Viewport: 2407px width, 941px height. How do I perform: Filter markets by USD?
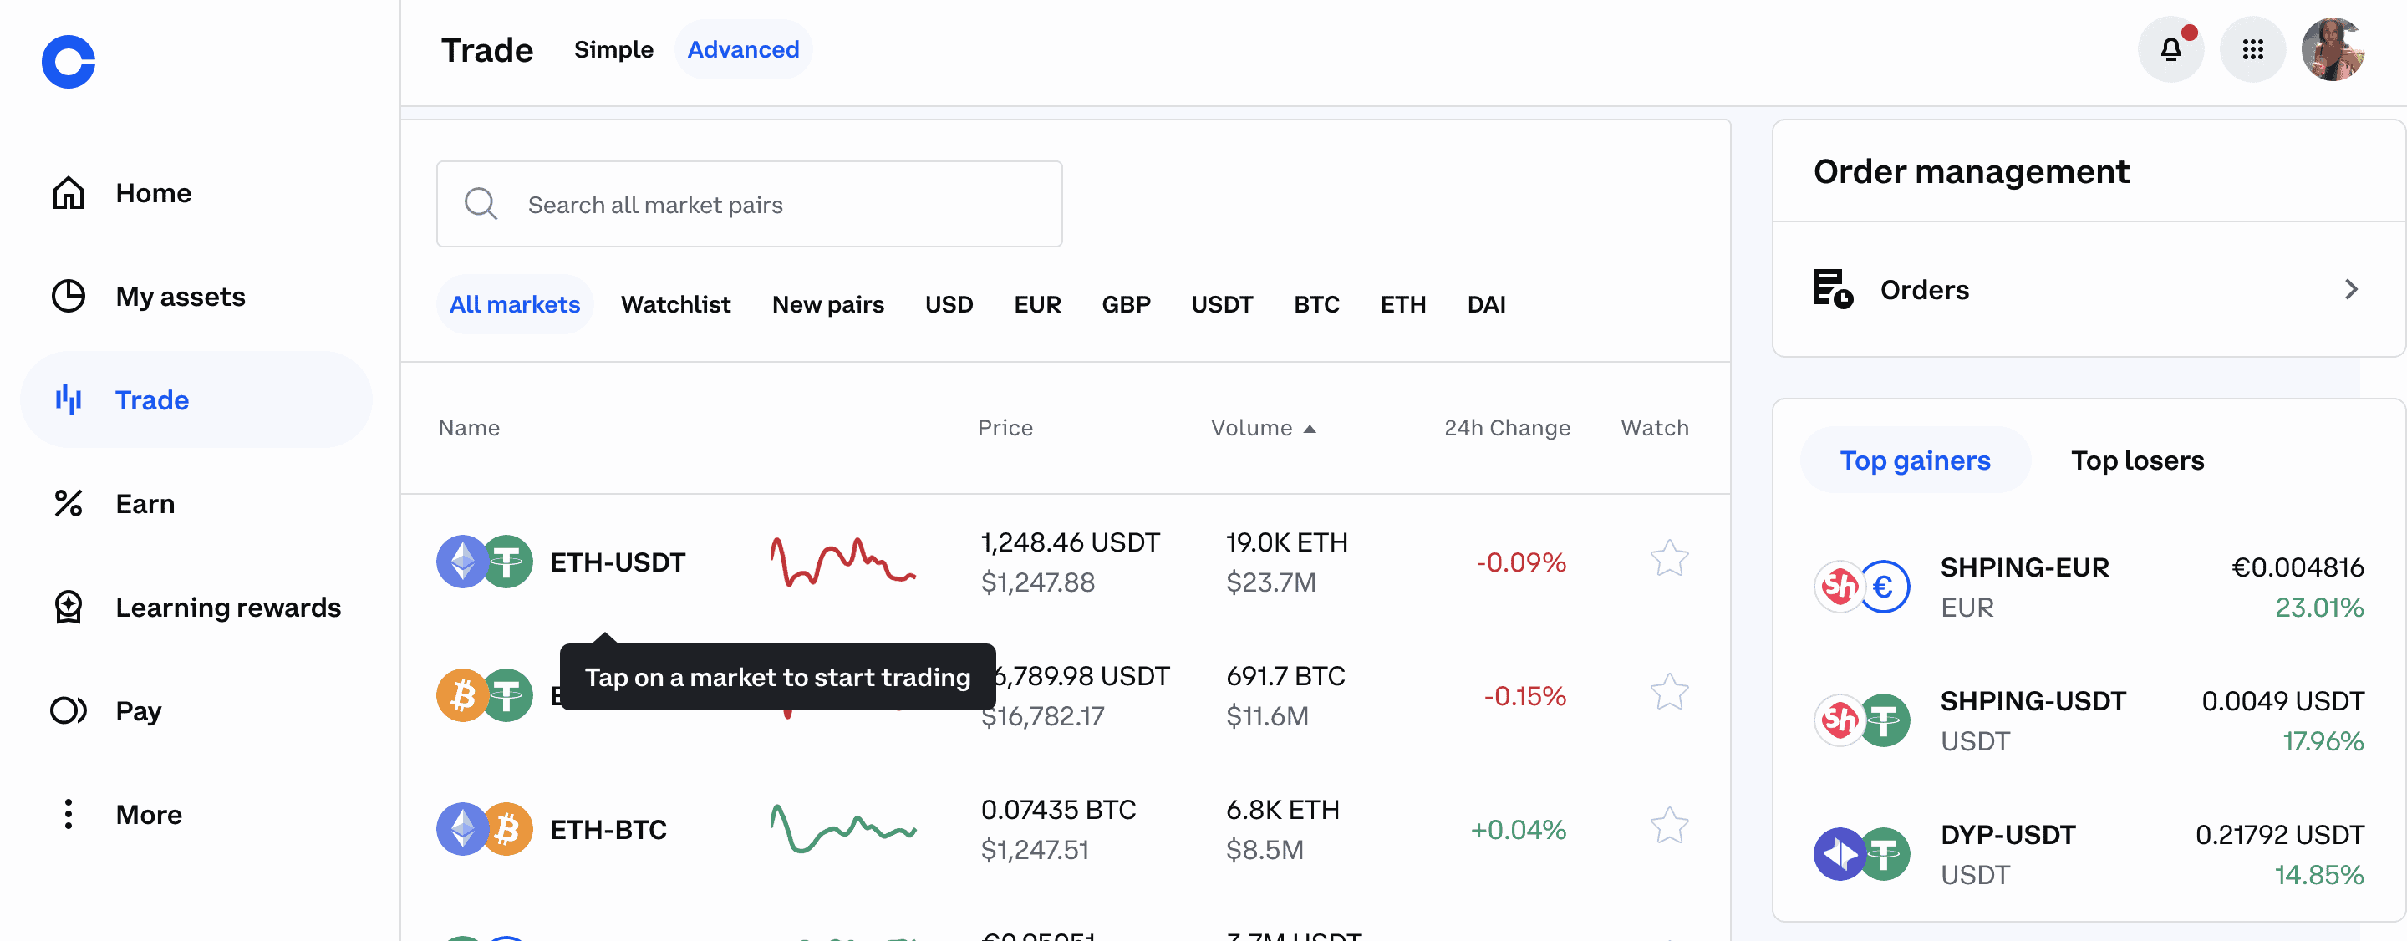click(x=949, y=305)
